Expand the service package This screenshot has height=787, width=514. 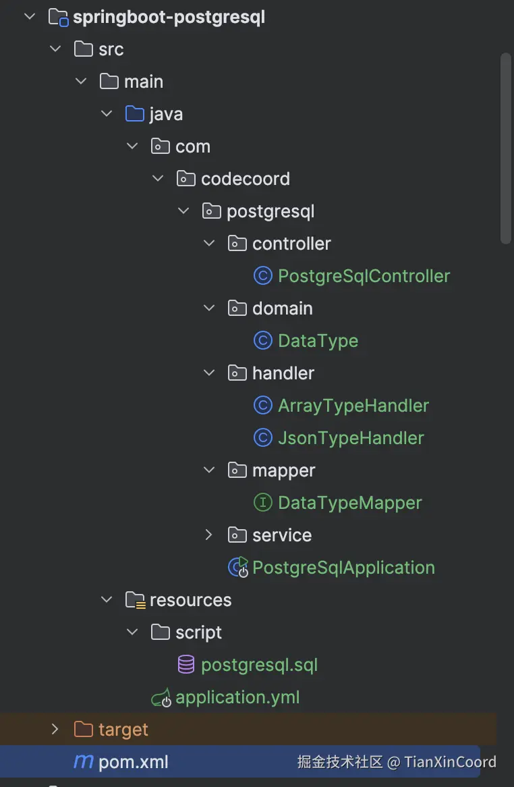pos(209,535)
